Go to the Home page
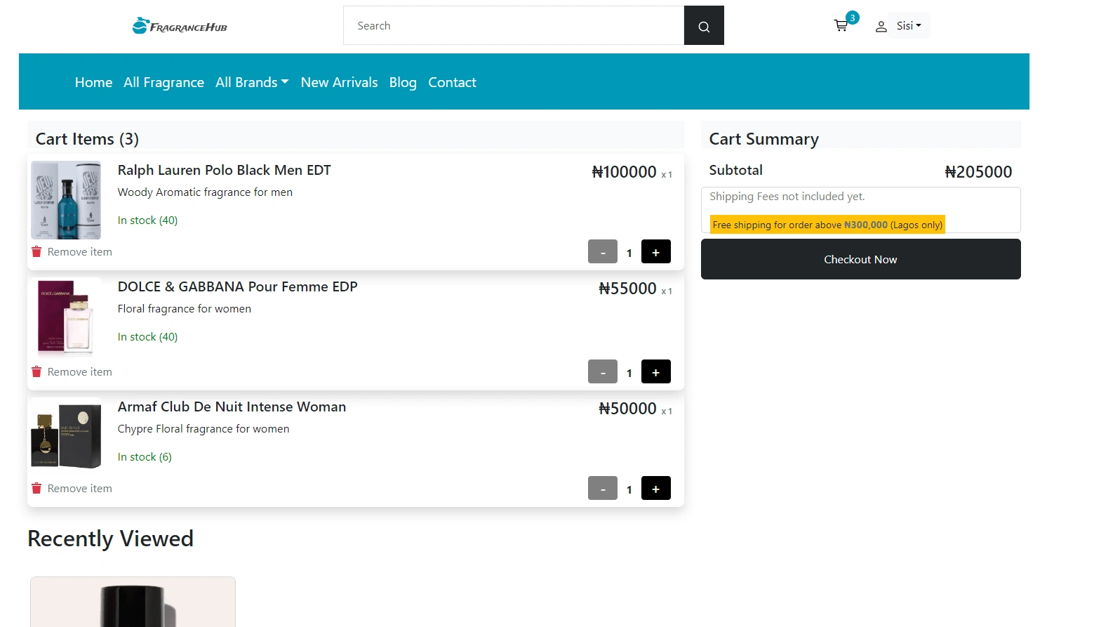 tap(93, 82)
